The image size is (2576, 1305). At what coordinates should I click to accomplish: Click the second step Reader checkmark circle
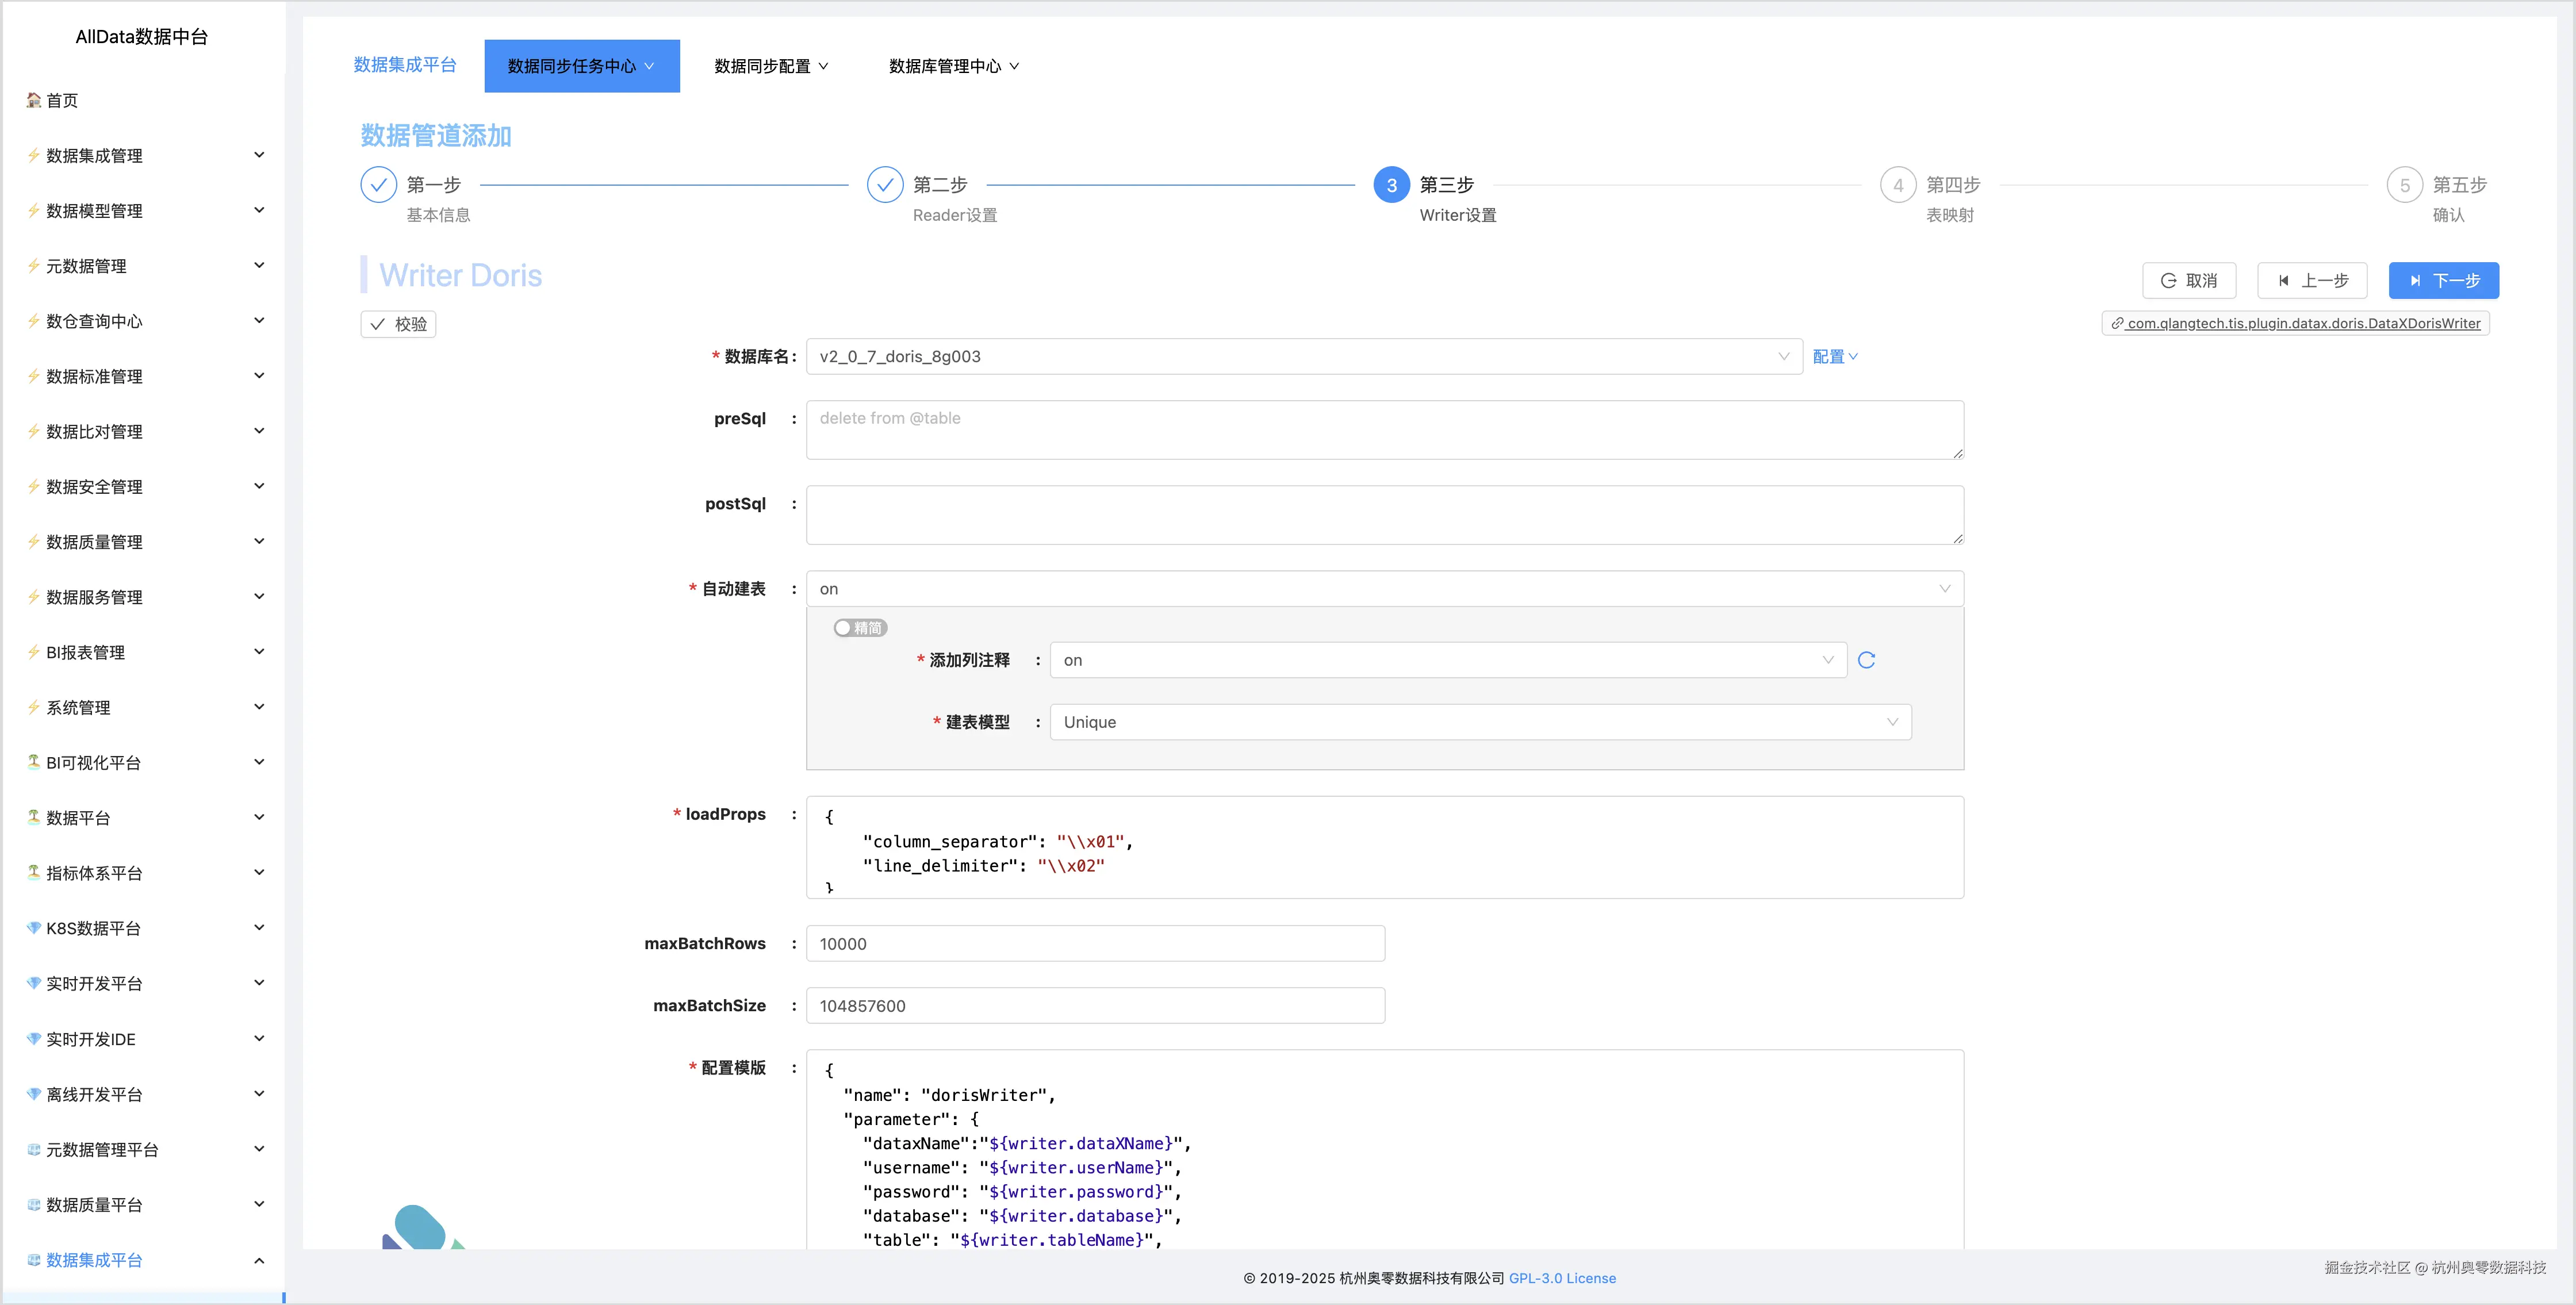coord(885,185)
